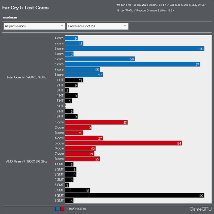Click the AMD 6 core bar valued 22

[81, 148]
